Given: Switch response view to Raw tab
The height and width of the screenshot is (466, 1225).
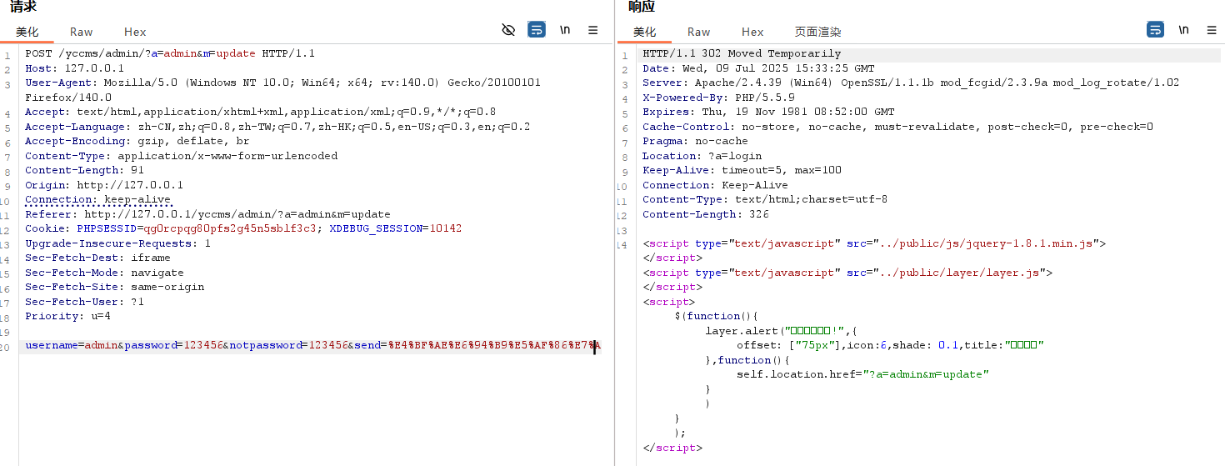Looking at the screenshot, I should click(698, 32).
